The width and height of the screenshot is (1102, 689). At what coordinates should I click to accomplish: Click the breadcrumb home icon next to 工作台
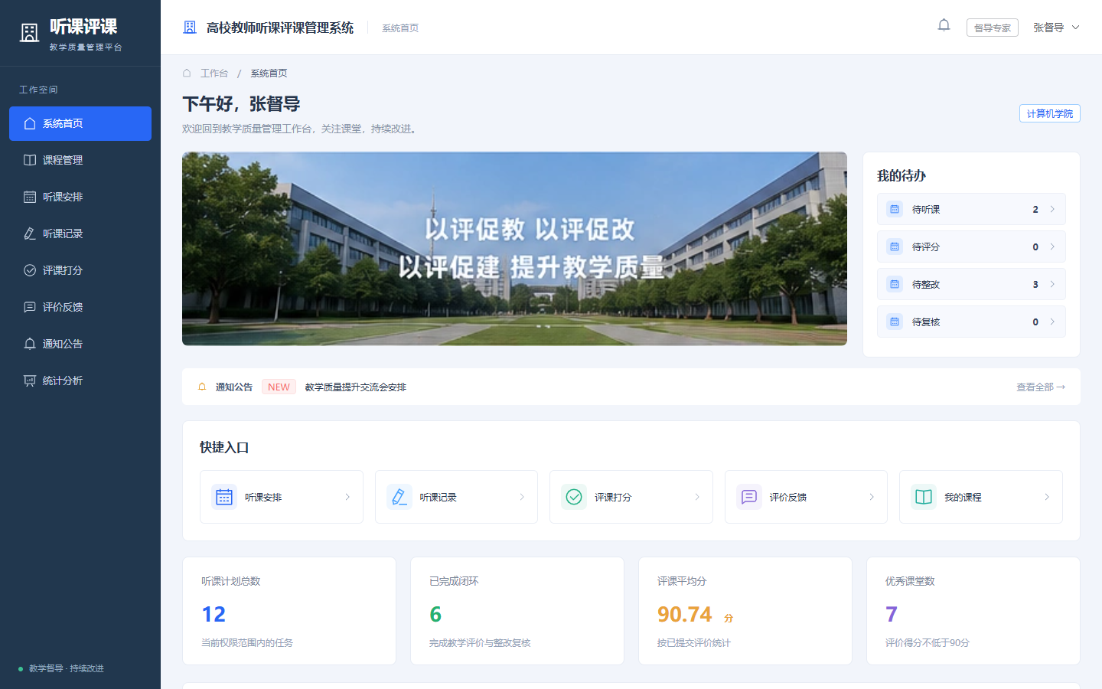coord(187,73)
